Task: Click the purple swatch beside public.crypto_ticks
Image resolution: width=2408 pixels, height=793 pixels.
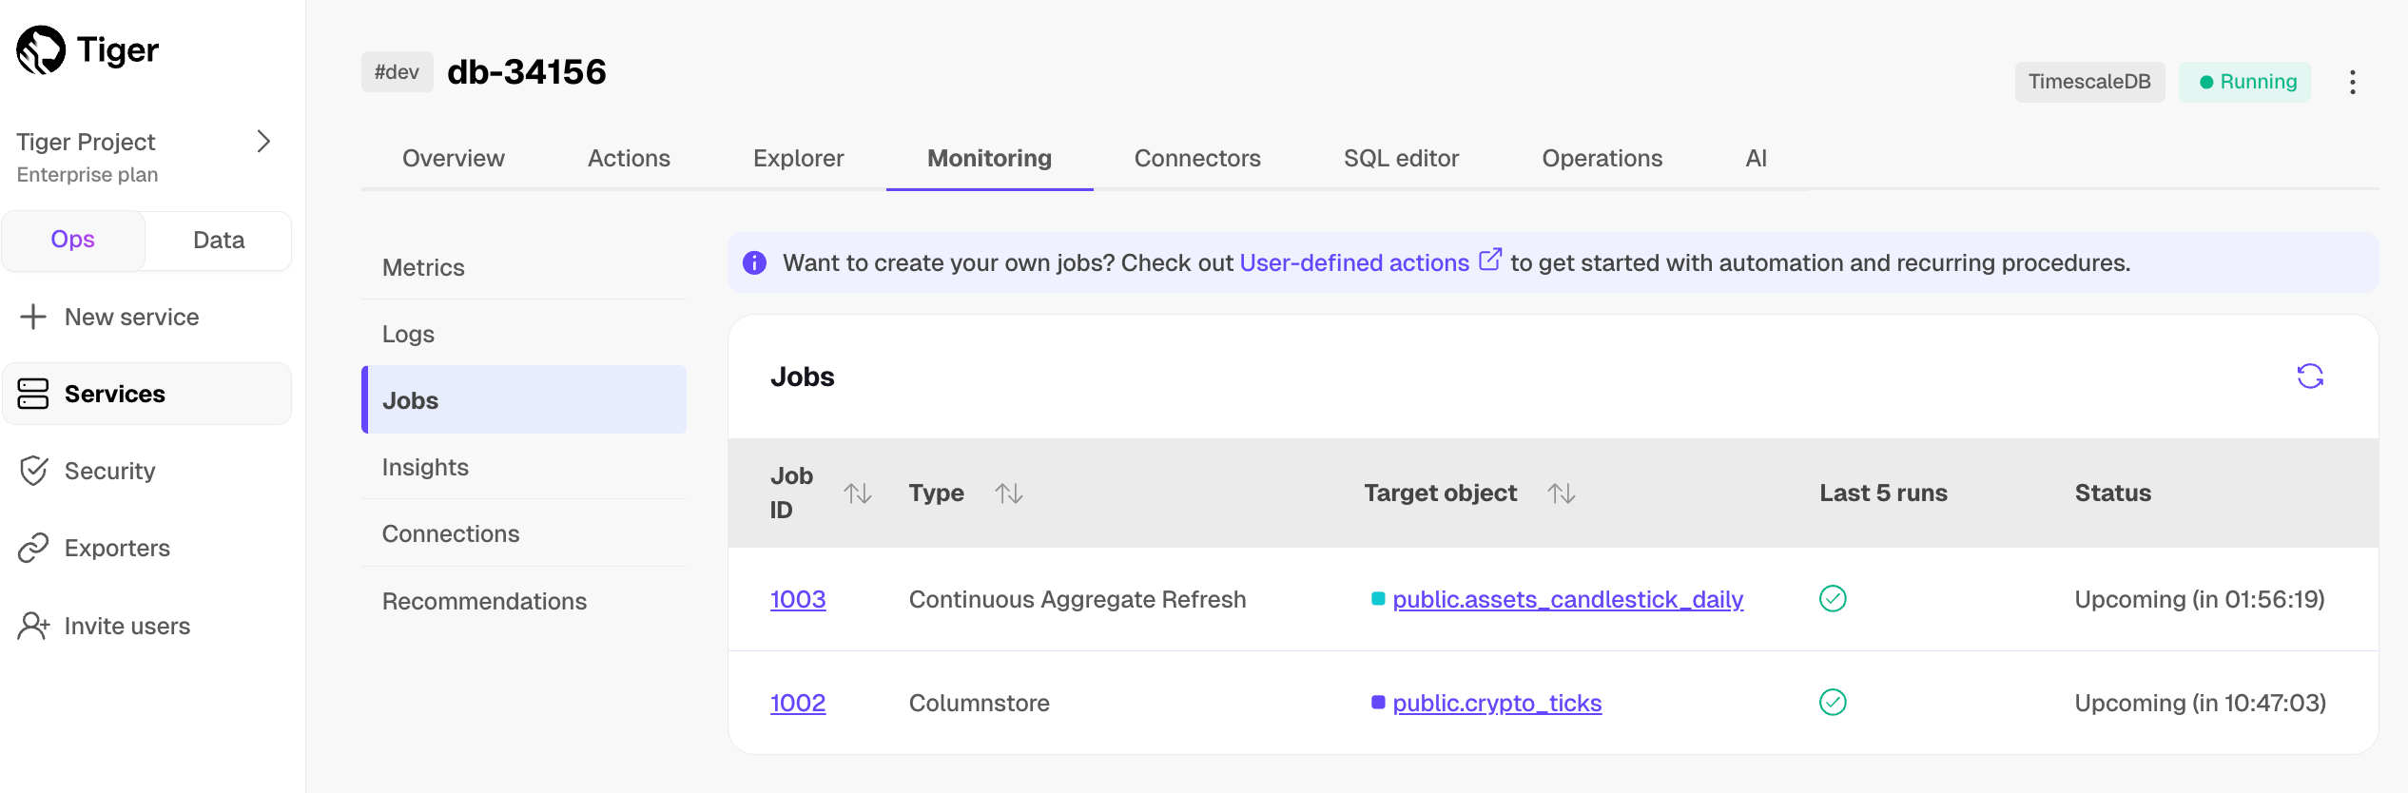Action: pos(1377,703)
